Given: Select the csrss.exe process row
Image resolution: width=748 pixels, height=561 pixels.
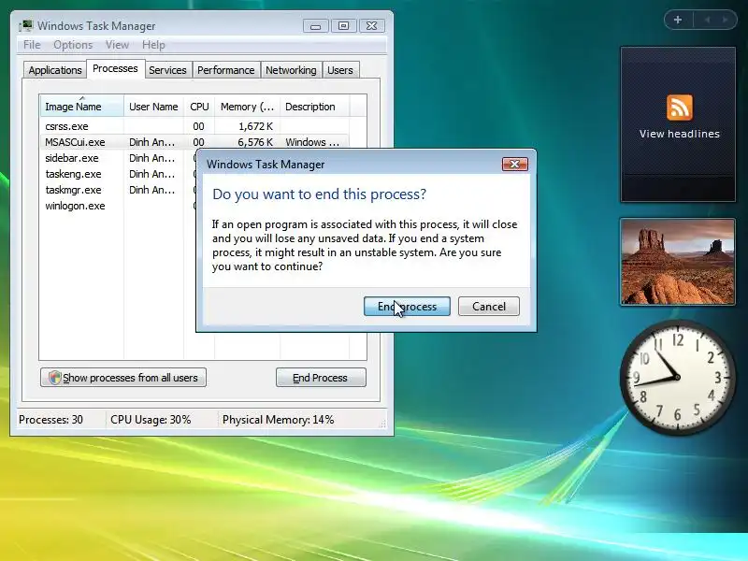Looking at the screenshot, I should [194, 126].
